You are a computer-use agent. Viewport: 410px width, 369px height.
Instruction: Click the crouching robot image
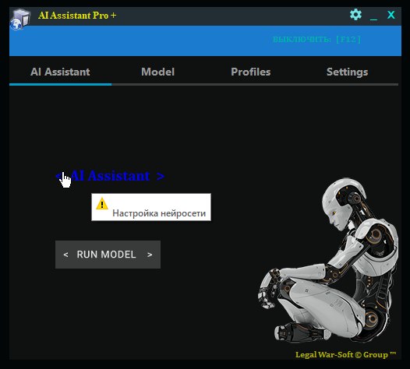328,260
